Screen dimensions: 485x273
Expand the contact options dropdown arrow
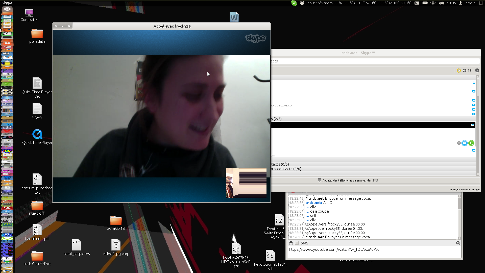click(459, 143)
